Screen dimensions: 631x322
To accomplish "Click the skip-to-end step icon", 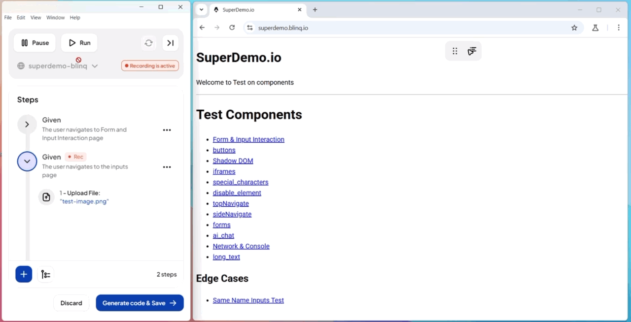I will (x=170, y=43).
